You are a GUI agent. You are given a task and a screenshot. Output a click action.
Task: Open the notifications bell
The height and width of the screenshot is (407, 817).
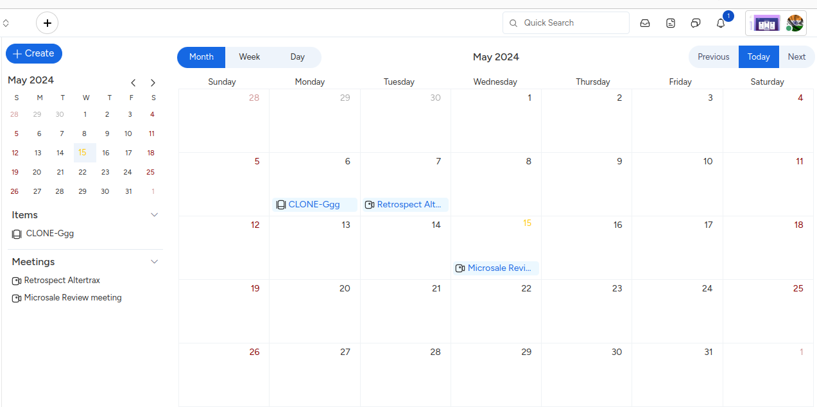(x=721, y=23)
